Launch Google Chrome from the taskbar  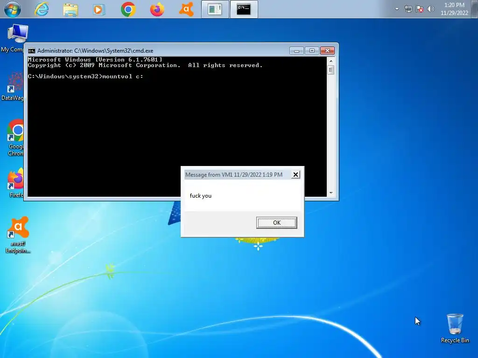click(x=128, y=9)
